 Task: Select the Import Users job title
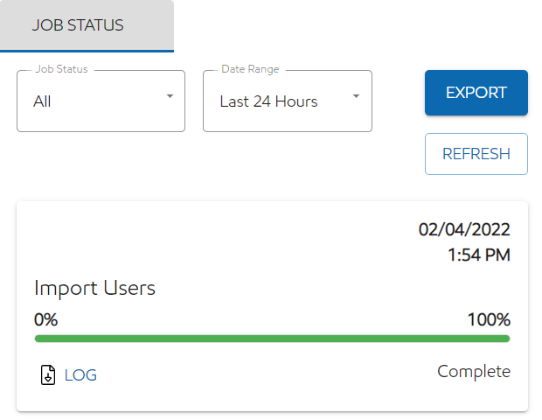(94, 288)
